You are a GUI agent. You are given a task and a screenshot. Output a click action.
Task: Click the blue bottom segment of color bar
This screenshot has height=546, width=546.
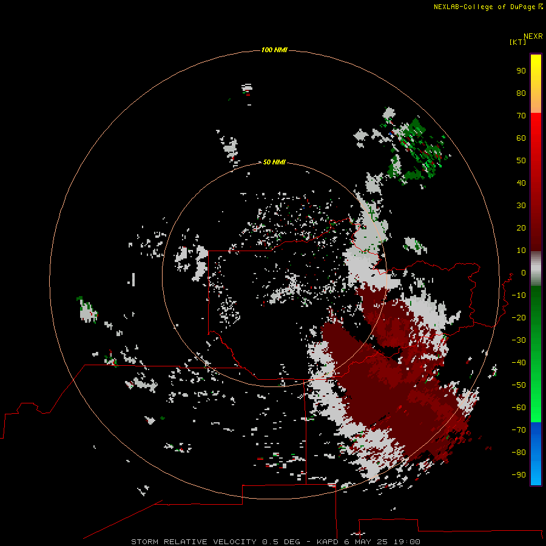[536, 454]
